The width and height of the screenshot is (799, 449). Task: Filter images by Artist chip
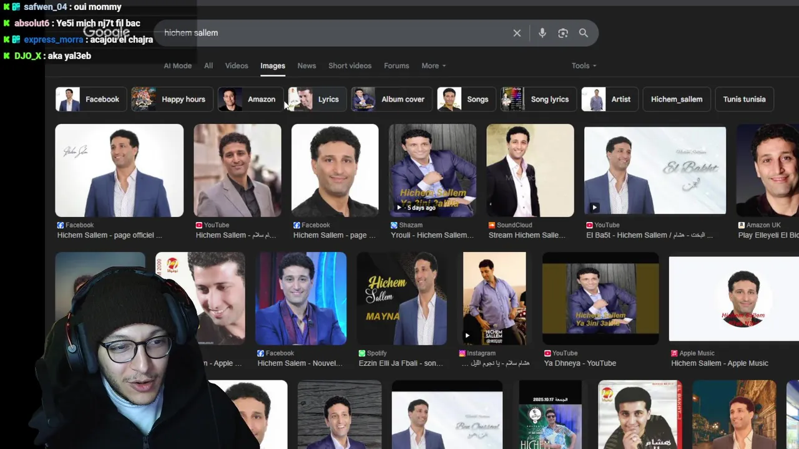(610, 99)
